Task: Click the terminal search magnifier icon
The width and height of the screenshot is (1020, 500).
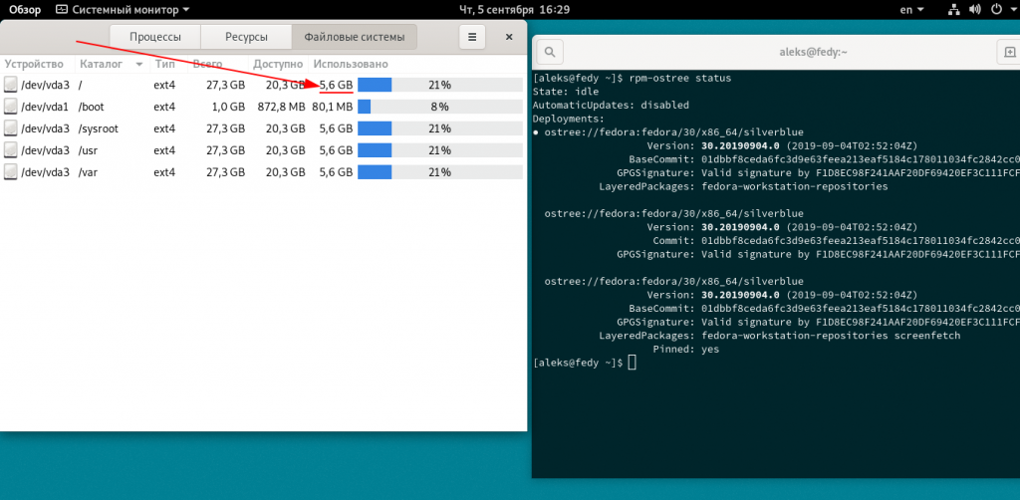Action: (x=550, y=51)
